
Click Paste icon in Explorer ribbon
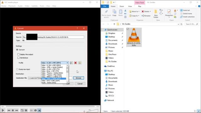tap(121, 13)
